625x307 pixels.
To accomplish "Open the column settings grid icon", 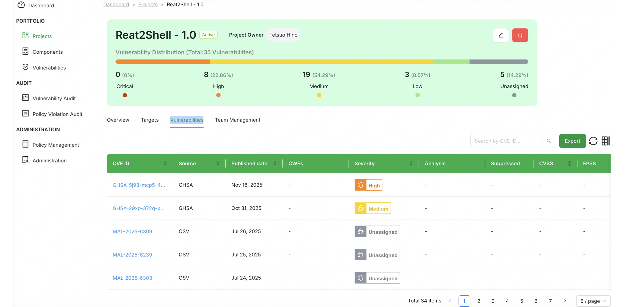I will [605, 141].
